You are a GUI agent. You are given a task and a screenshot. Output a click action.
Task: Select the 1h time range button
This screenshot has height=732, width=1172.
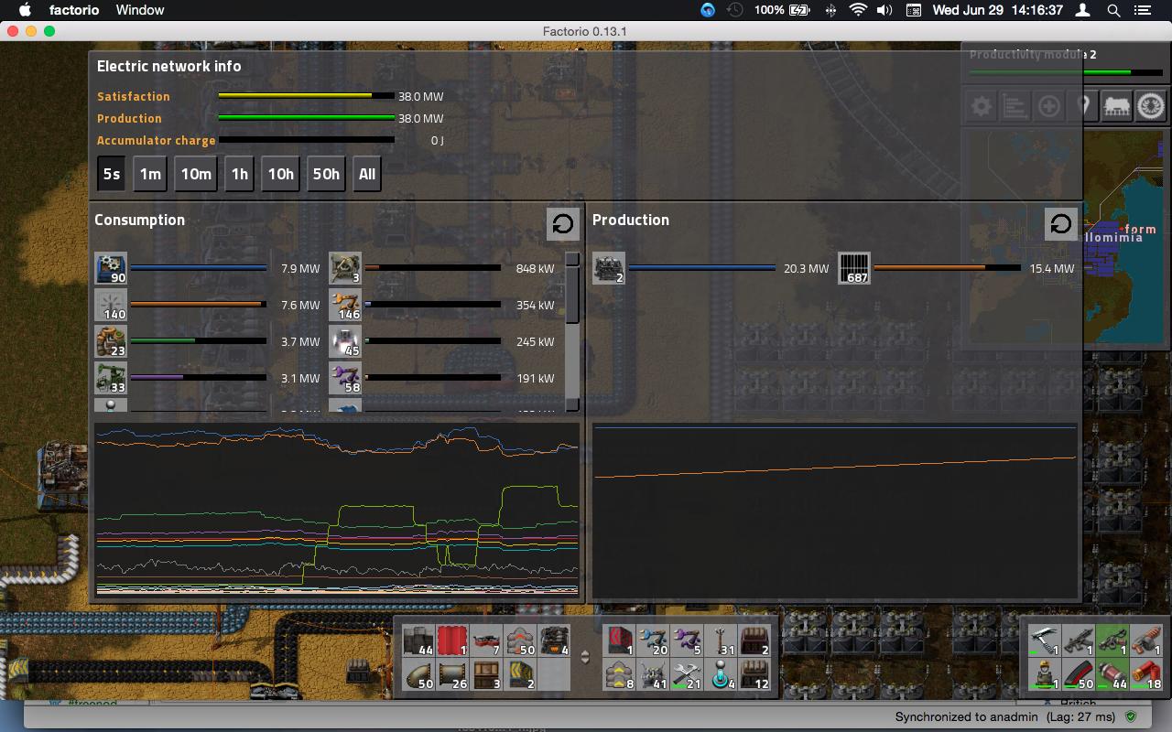239,174
